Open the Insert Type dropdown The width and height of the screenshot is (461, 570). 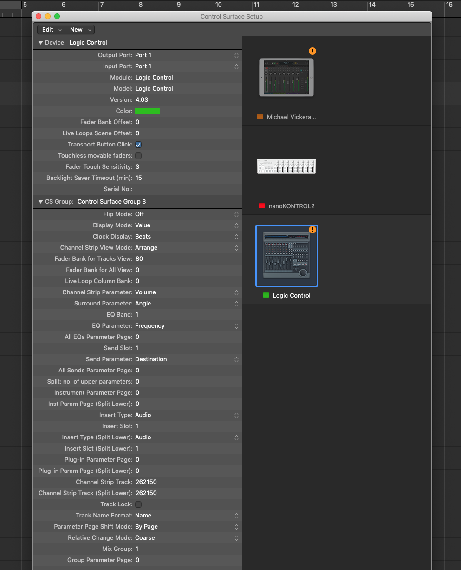point(236,415)
